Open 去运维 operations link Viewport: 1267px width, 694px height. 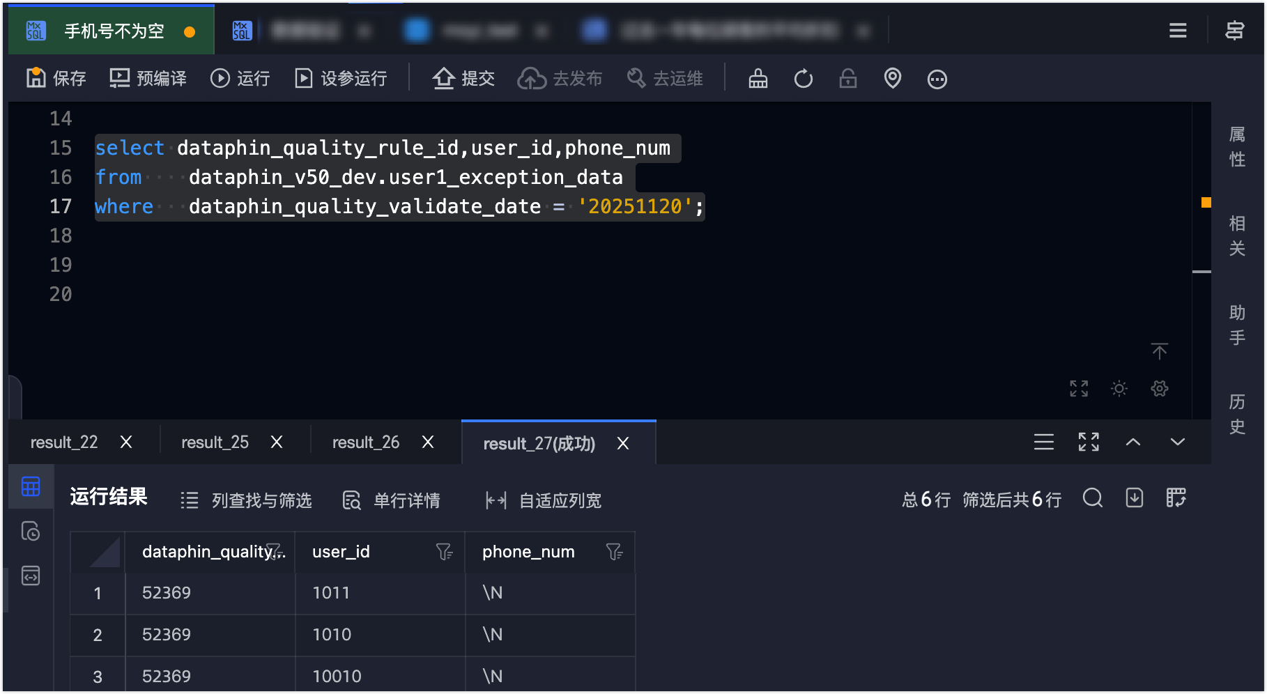(665, 79)
